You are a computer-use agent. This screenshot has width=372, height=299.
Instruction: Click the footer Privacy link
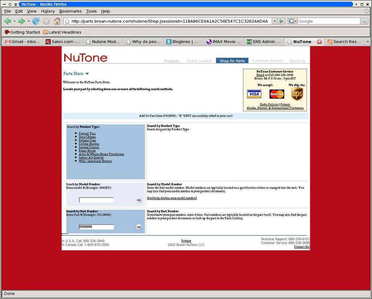[186, 241]
